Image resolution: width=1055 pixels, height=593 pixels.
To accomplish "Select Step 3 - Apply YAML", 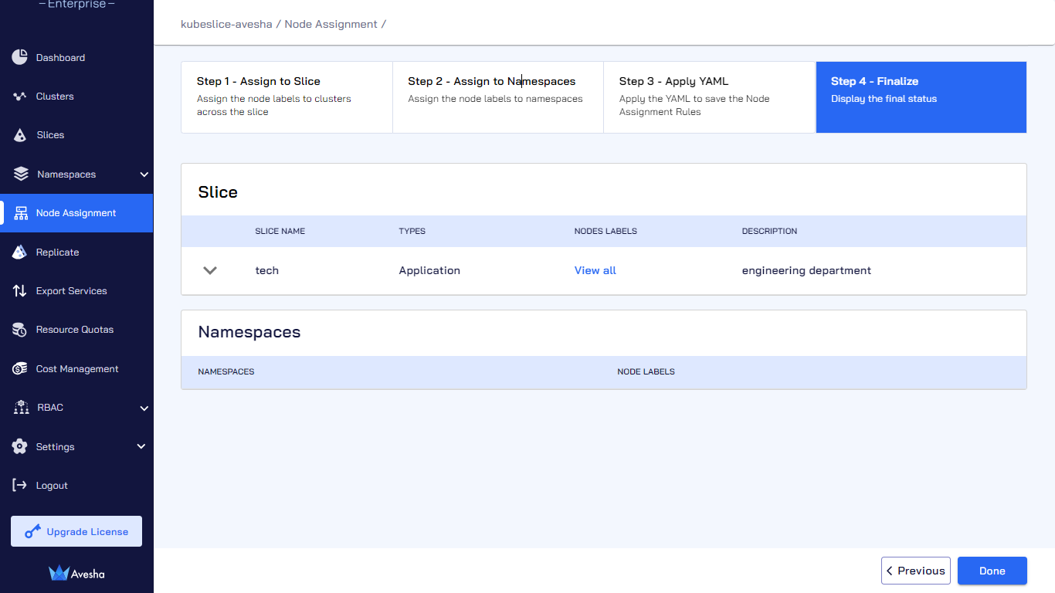I will (709, 97).
